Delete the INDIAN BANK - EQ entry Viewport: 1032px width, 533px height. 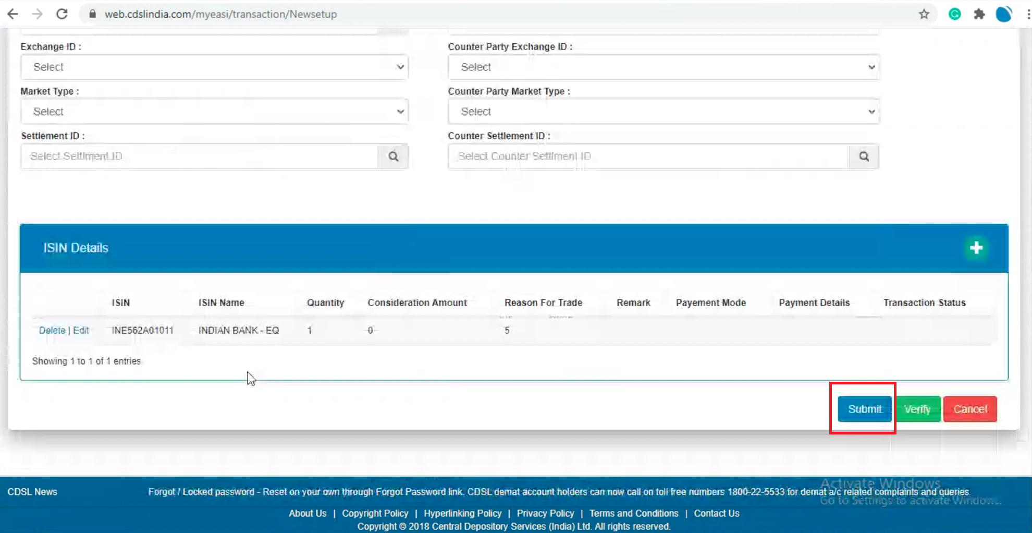pyautogui.click(x=52, y=330)
